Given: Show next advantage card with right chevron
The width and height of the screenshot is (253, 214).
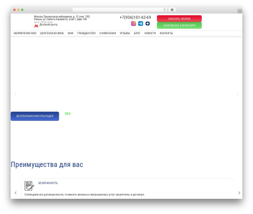Looking at the screenshot, I should click(239, 193).
